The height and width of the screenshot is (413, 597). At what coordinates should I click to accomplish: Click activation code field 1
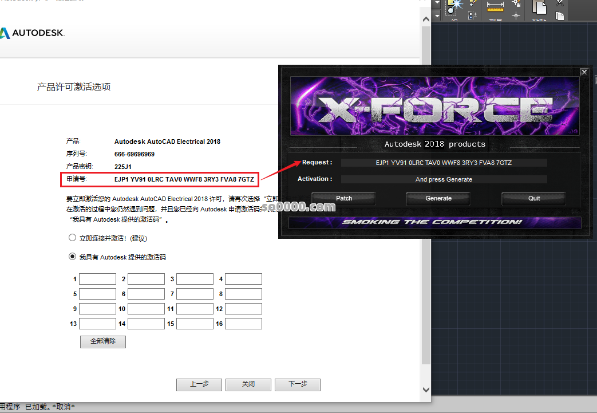pos(97,279)
